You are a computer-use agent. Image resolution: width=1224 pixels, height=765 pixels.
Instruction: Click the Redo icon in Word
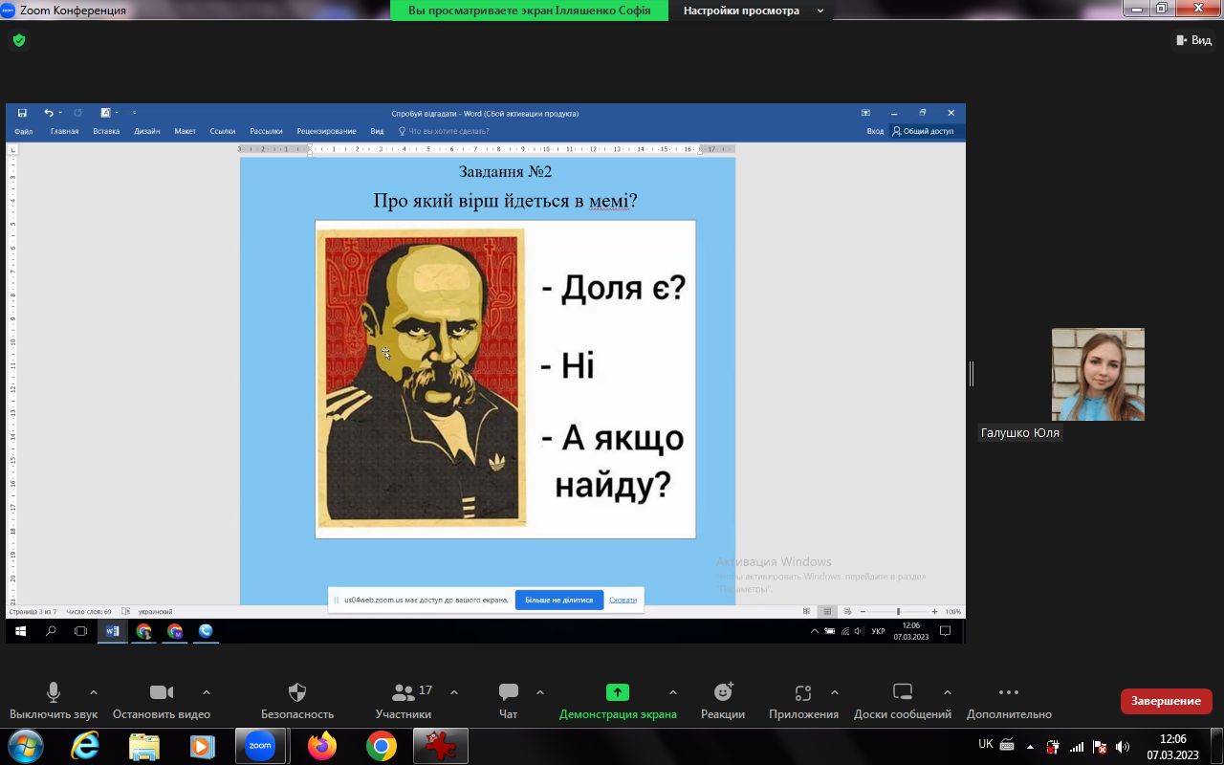pos(78,113)
